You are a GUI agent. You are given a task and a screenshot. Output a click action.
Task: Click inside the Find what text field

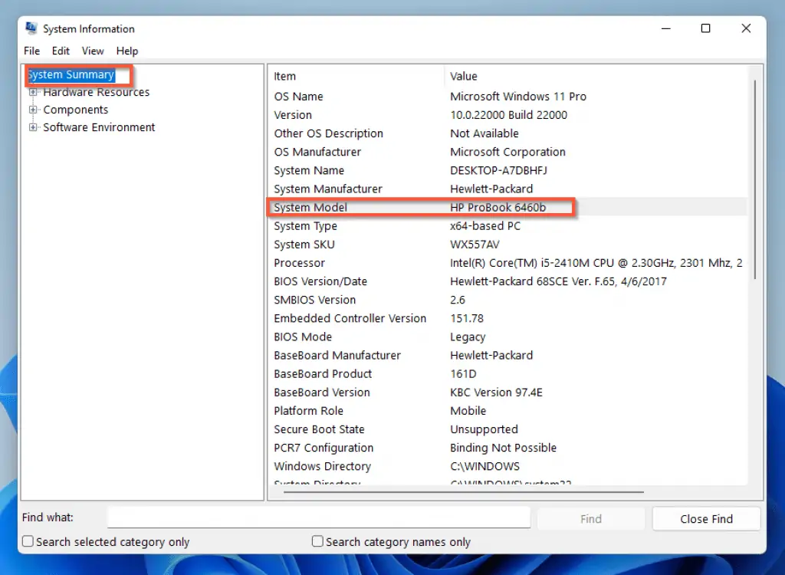pyautogui.click(x=318, y=517)
